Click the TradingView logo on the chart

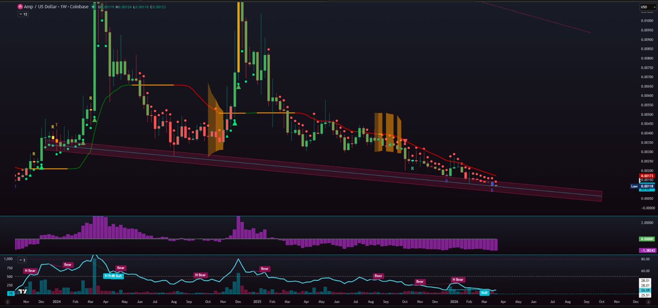click(23, 292)
